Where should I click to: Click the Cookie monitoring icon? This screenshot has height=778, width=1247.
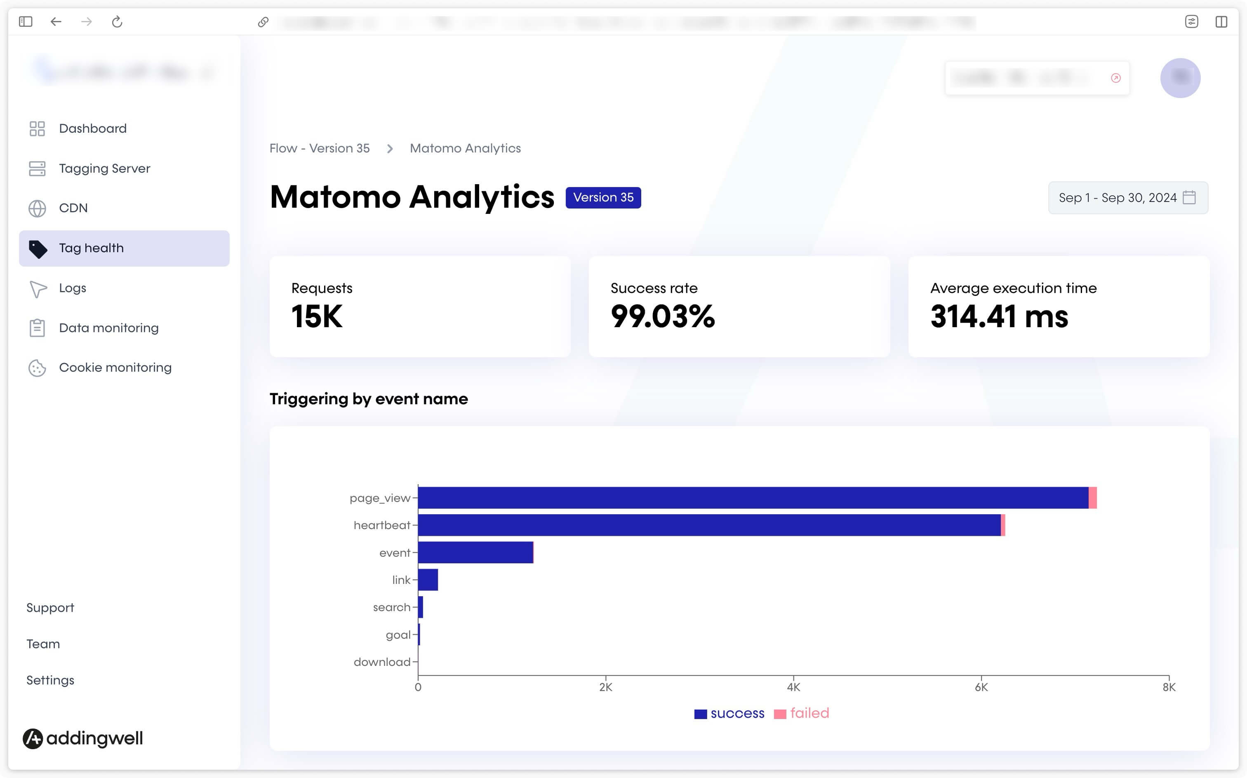point(37,368)
